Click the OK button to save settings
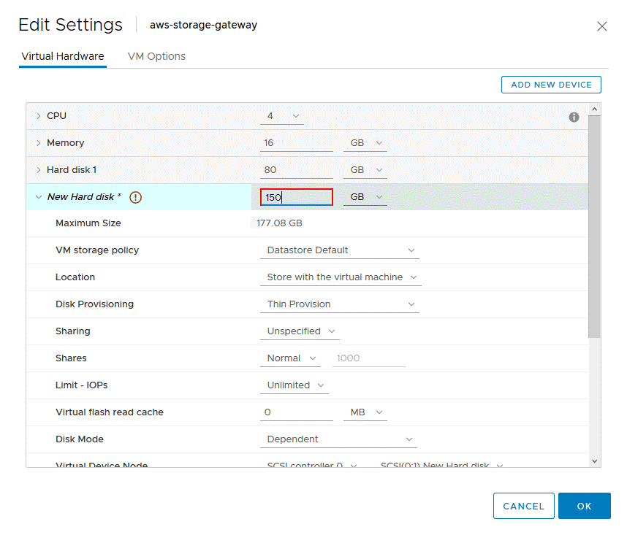The width and height of the screenshot is (627, 535). tap(584, 505)
